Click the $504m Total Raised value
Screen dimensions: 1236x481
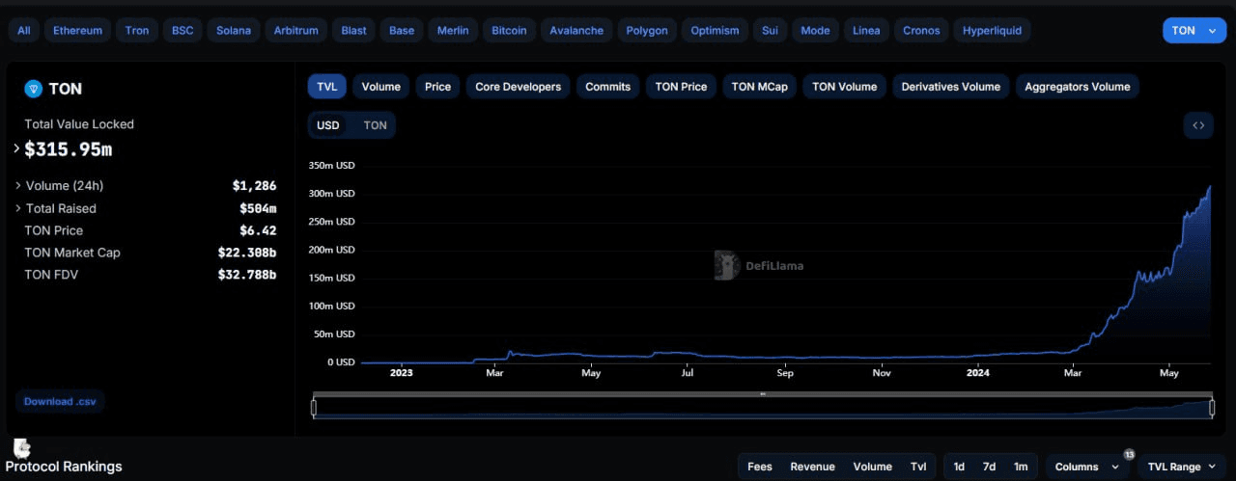tap(258, 208)
